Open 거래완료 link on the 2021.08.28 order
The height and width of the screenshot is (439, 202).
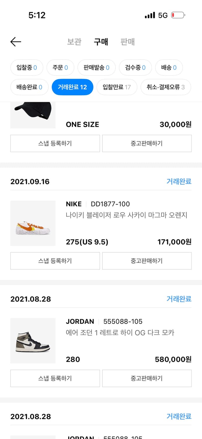[179, 299]
